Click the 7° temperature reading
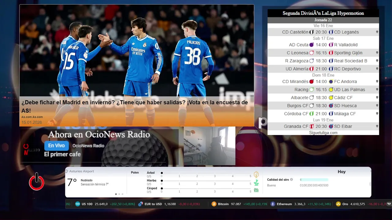The width and height of the screenshot is (392, 220). [72, 182]
